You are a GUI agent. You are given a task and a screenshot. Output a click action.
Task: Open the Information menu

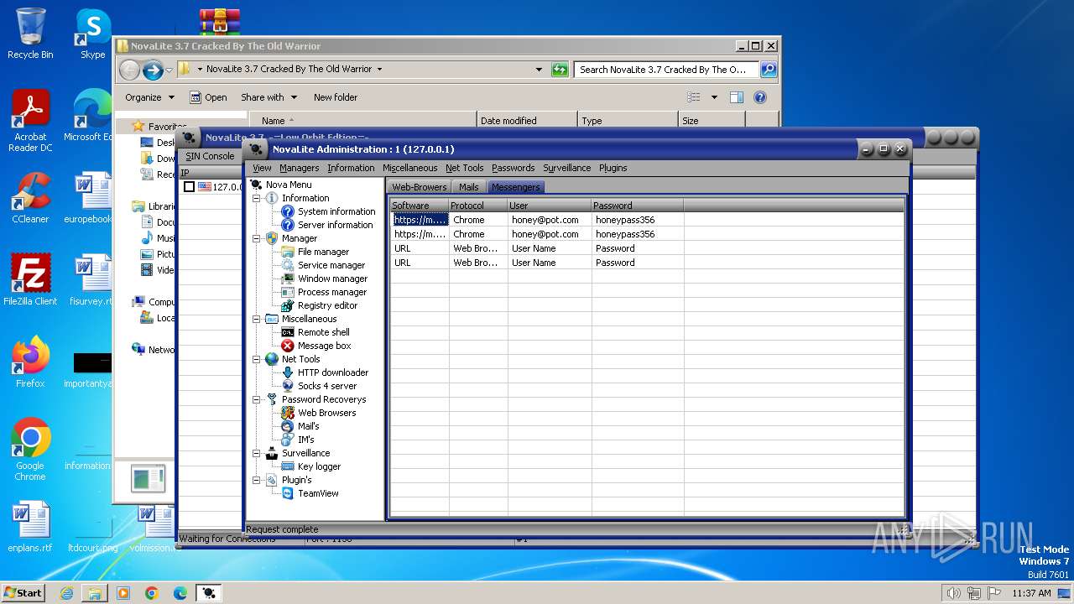point(351,168)
